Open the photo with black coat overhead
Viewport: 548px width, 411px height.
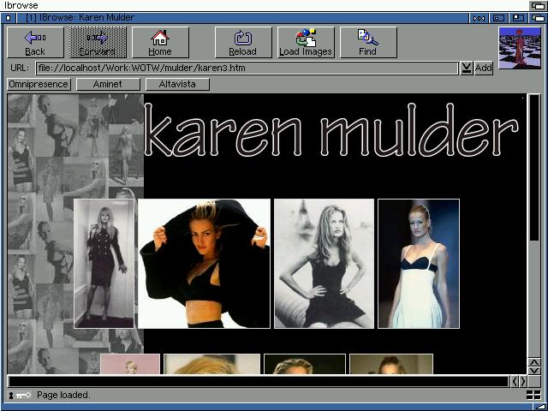tap(204, 264)
